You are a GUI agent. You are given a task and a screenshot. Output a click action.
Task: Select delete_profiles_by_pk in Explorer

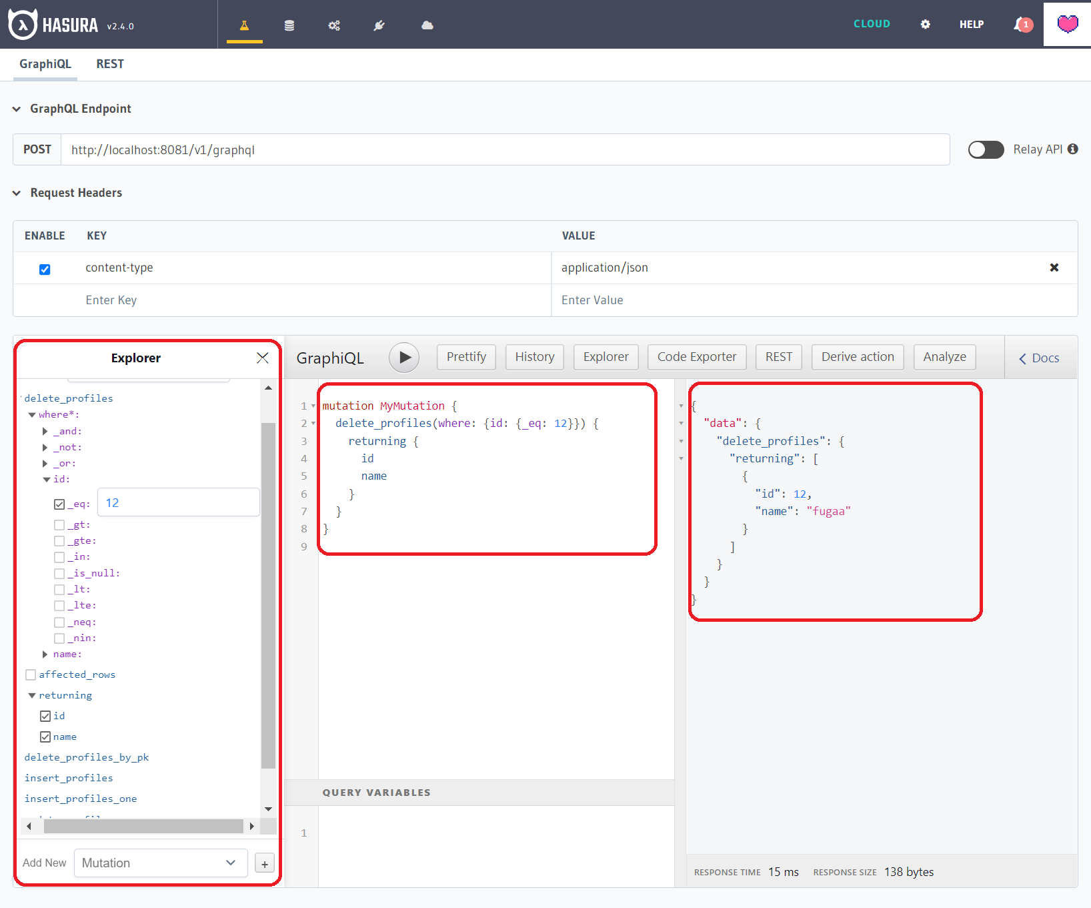click(x=87, y=758)
